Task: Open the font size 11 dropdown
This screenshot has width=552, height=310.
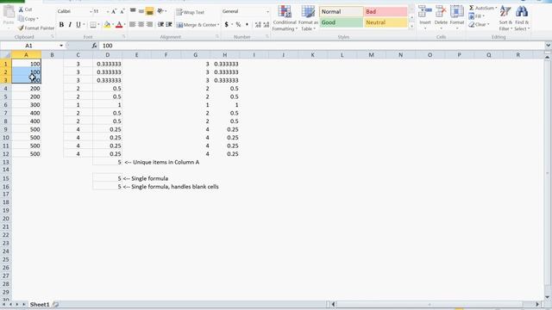Action: (x=107, y=11)
